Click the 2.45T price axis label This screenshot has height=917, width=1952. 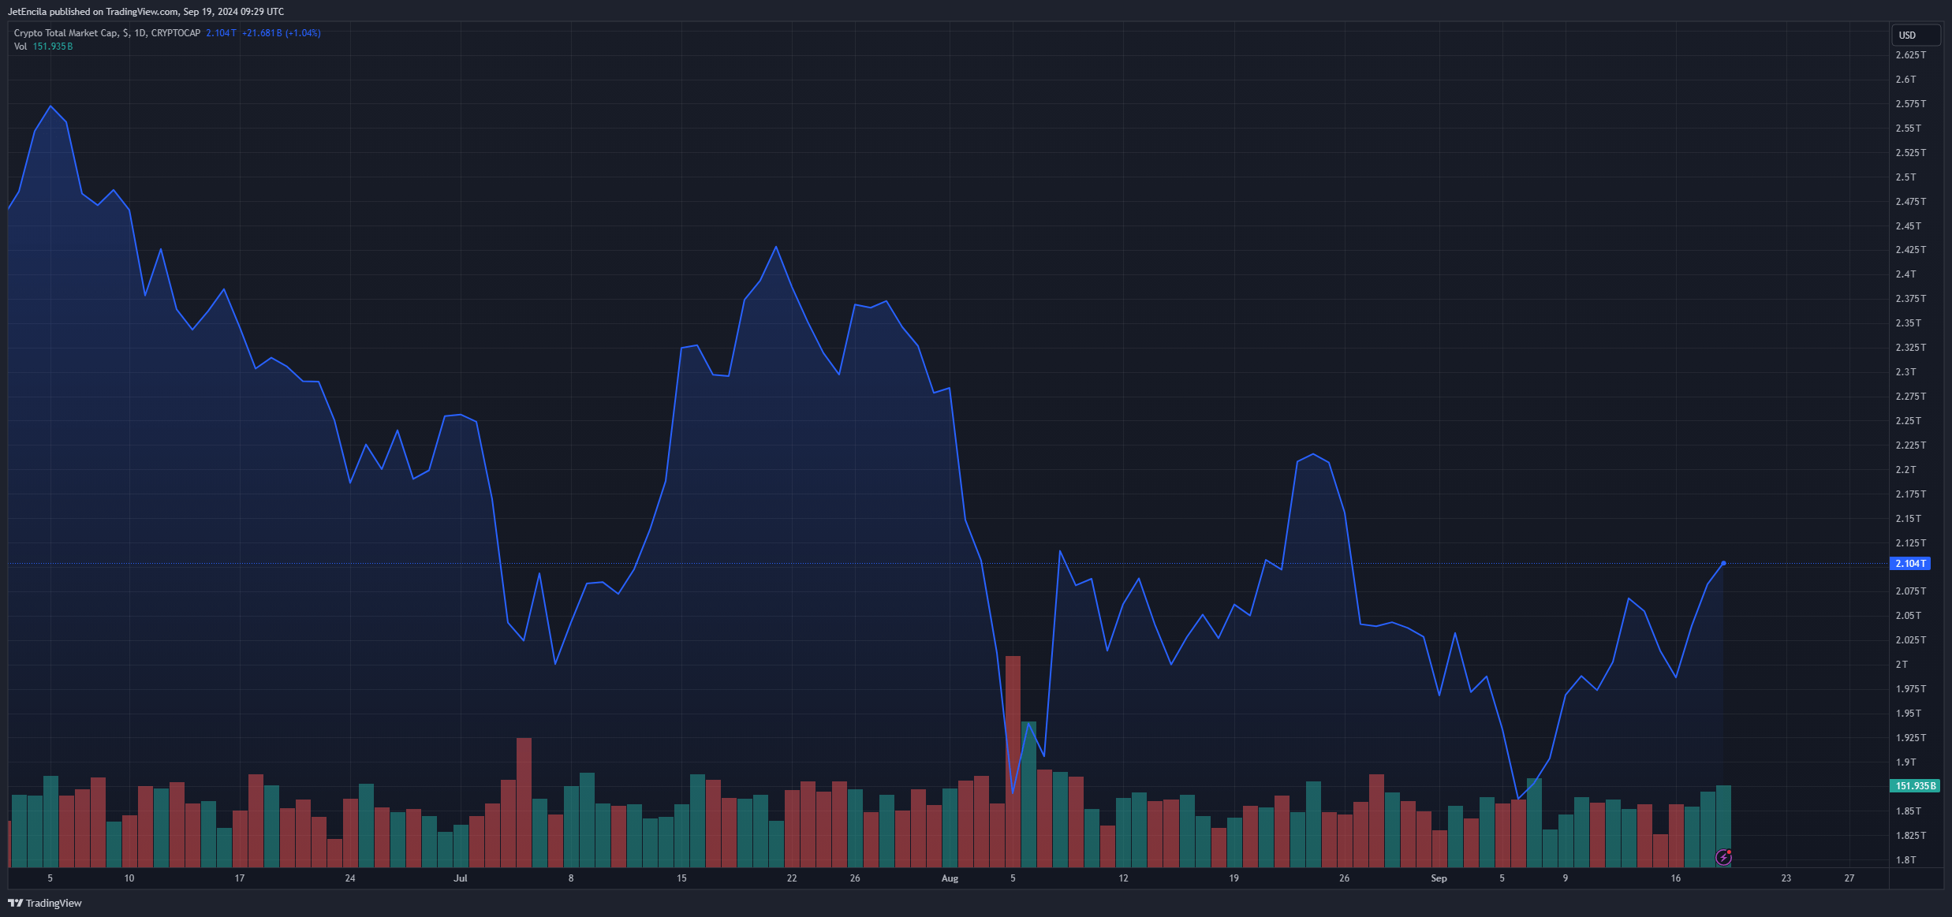coord(1909,226)
